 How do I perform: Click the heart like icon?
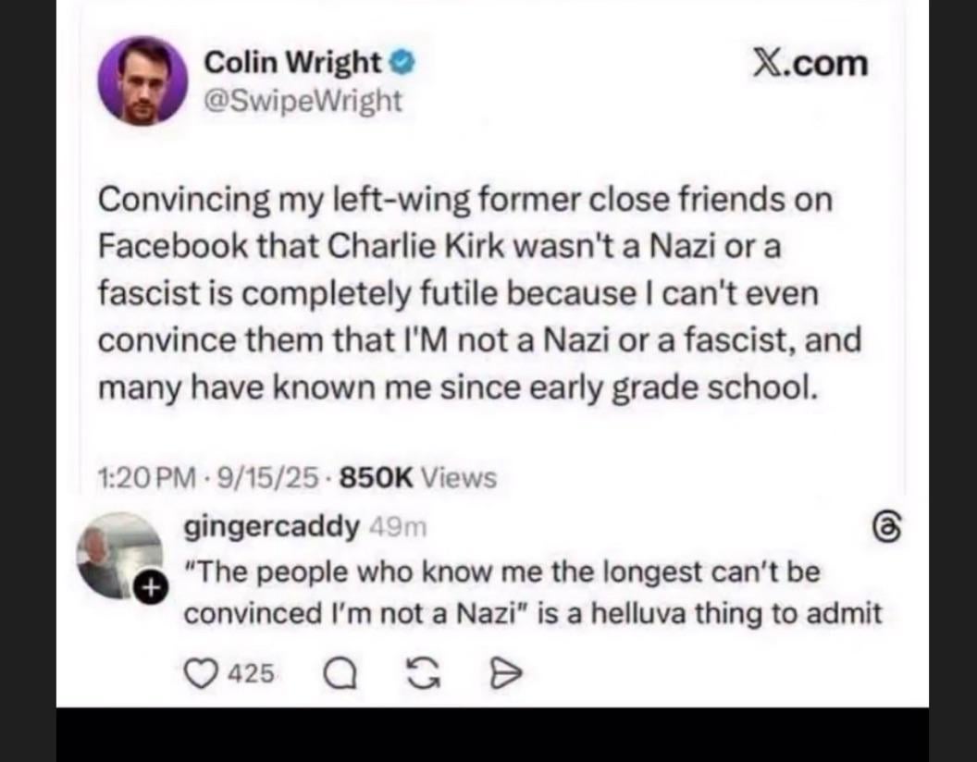click(200, 673)
